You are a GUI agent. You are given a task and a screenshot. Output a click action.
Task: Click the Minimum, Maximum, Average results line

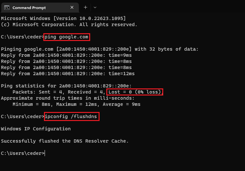(76, 104)
